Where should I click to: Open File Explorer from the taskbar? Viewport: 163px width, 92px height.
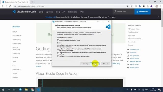pos(26,90)
